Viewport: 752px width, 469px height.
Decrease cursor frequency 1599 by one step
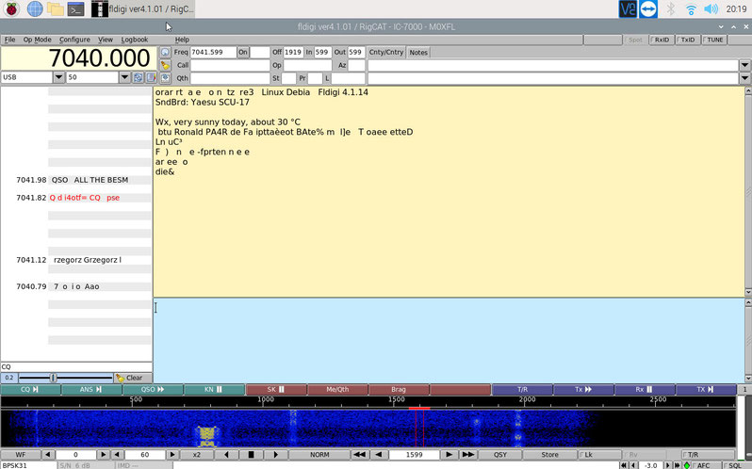click(x=379, y=455)
